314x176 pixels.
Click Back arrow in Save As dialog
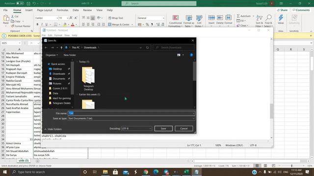(46, 47)
